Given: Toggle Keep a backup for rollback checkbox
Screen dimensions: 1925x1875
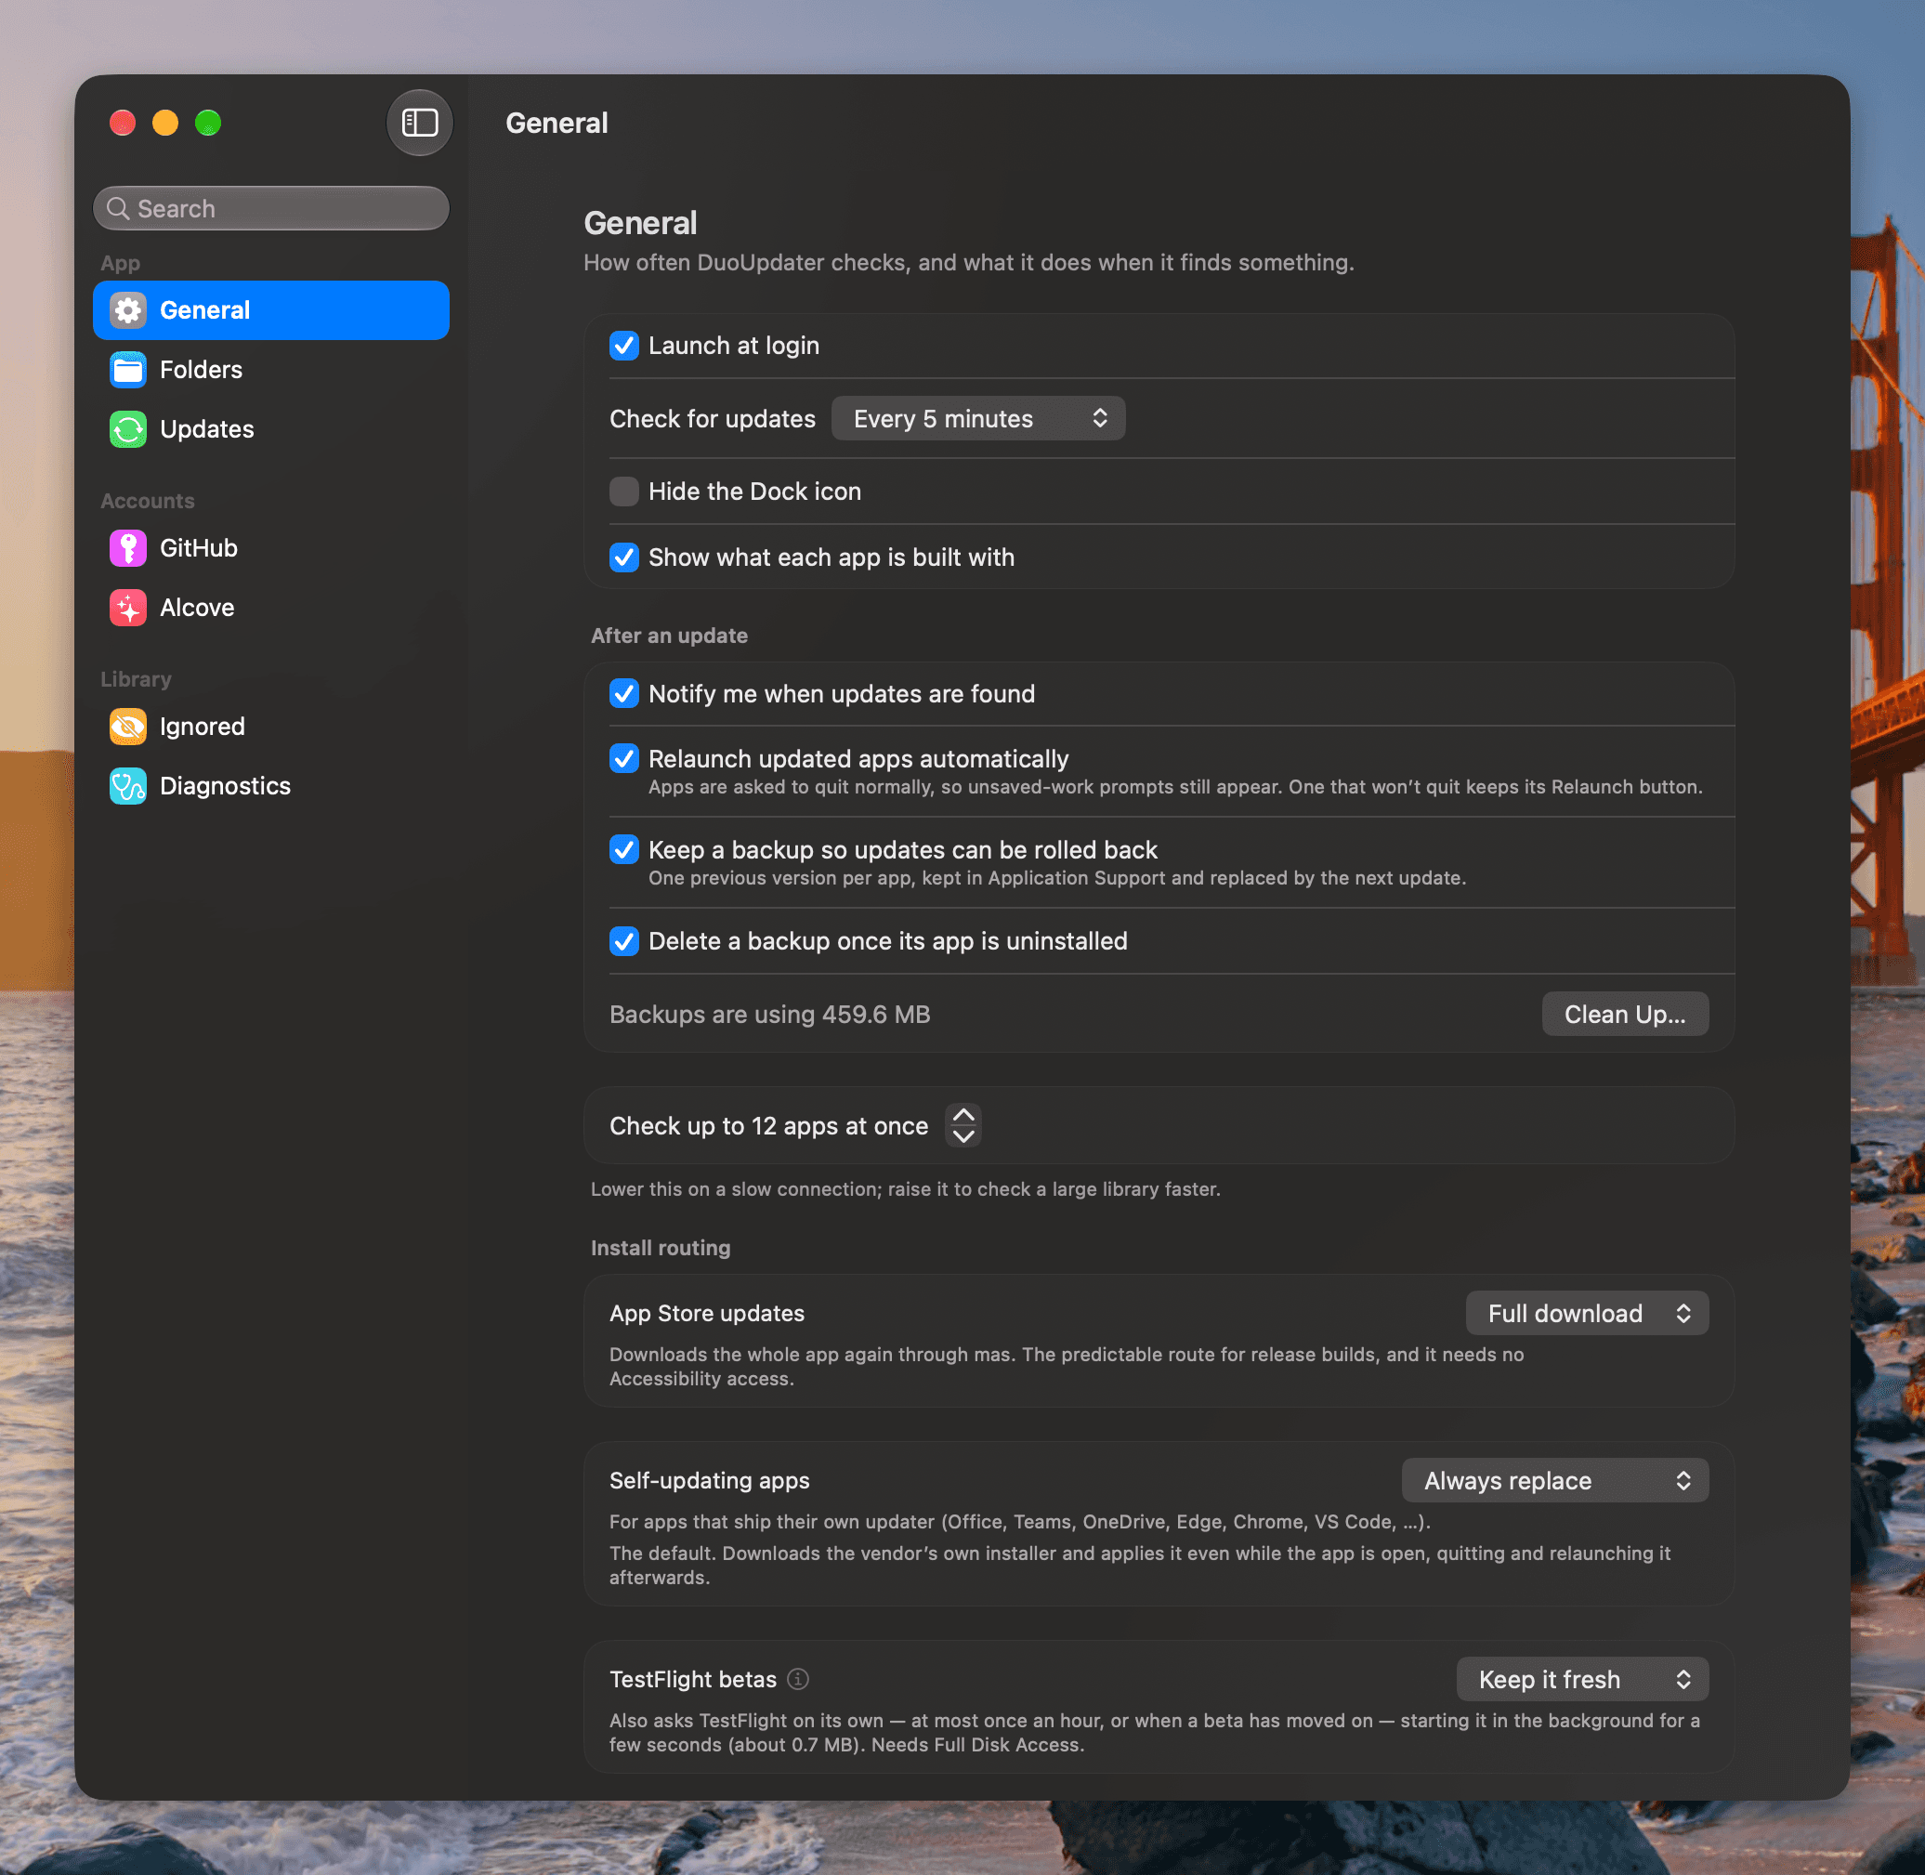Looking at the screenshot, I should 624,850.
